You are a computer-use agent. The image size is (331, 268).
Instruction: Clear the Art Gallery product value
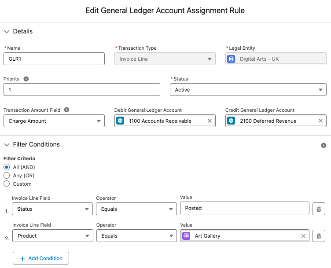click(x=303, y=236)
